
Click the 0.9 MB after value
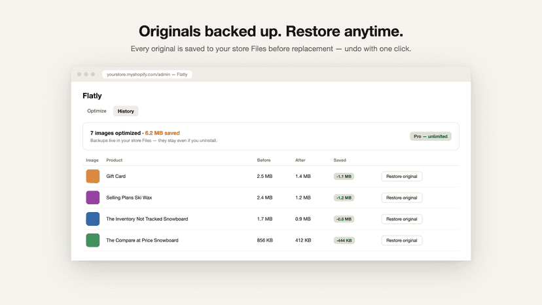(x=303, y=219)
